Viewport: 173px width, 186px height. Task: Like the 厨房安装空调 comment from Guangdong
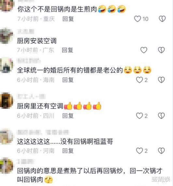(x=144, y=50)
